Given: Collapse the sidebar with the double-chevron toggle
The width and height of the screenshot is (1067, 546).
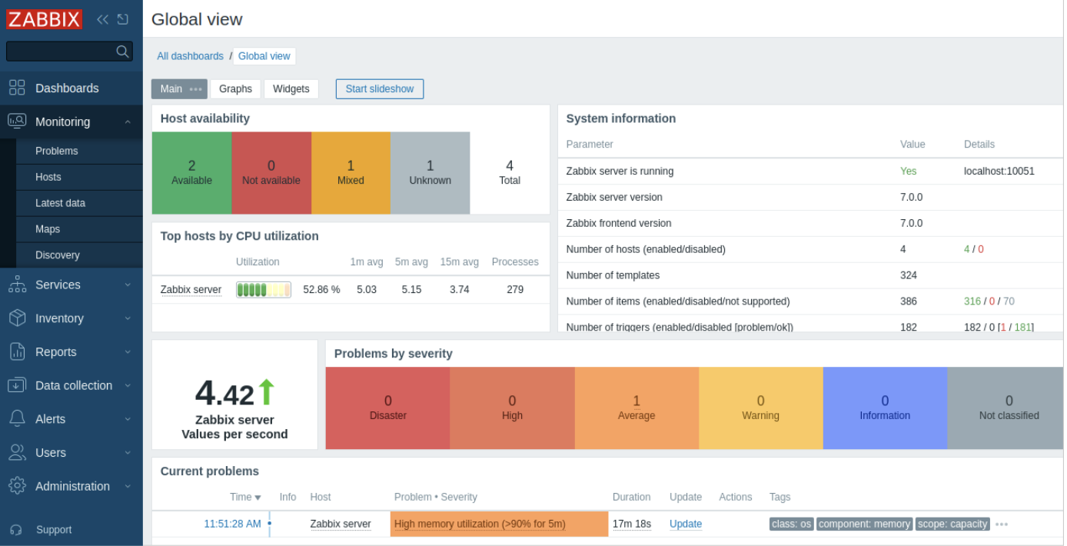Looking at the screenshot, I should pos(103,19).
